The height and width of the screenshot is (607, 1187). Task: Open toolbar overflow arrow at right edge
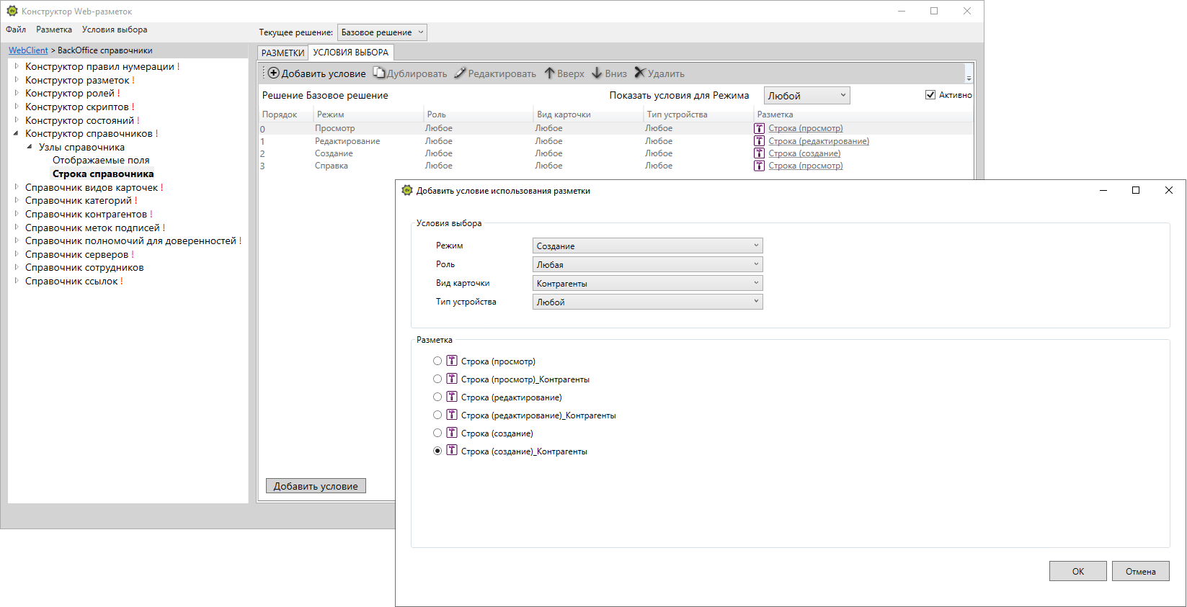pyautogui.click(x=969, y=78)
